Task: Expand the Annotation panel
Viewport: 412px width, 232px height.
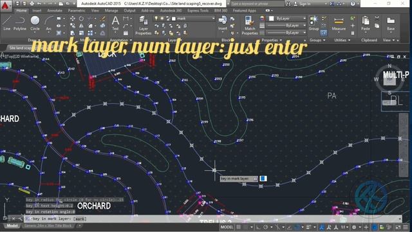Action: (121, 40)
